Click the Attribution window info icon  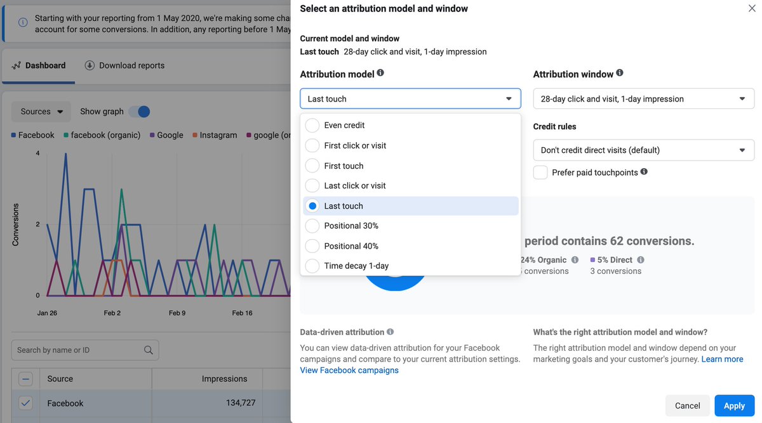click(620, 73)
